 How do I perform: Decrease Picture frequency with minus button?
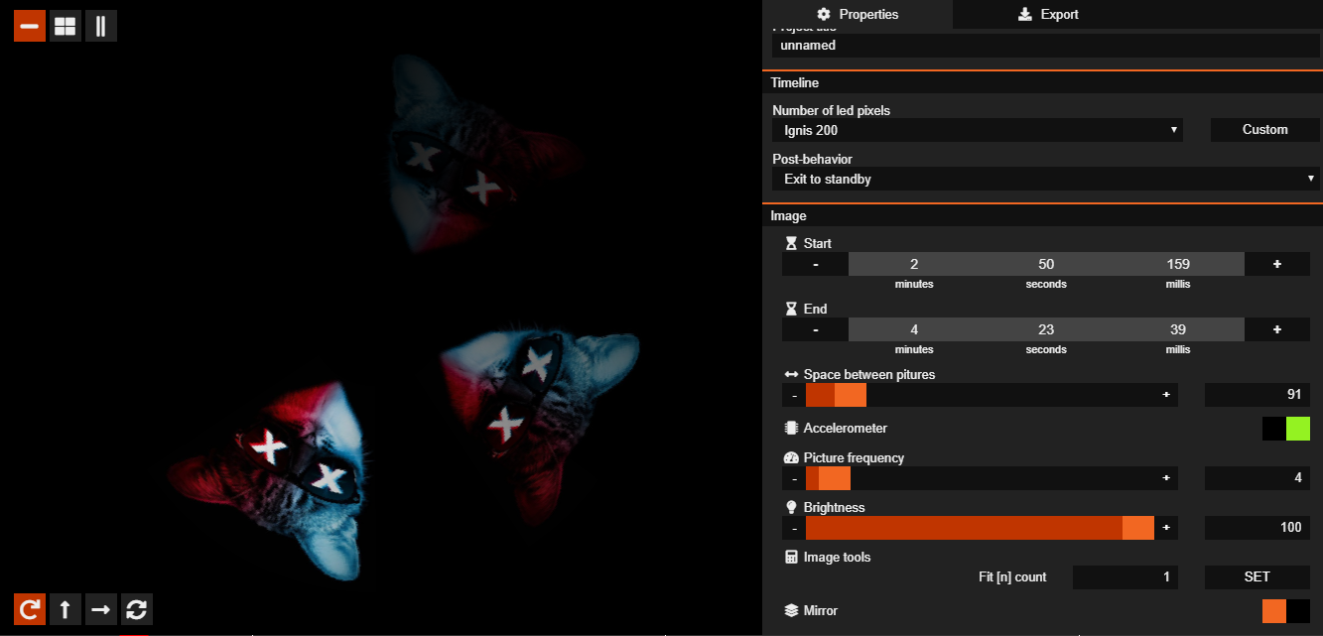[x=795, y=478]
